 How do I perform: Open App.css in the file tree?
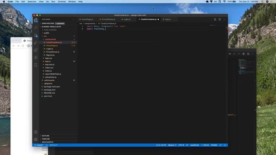point(48,59)
